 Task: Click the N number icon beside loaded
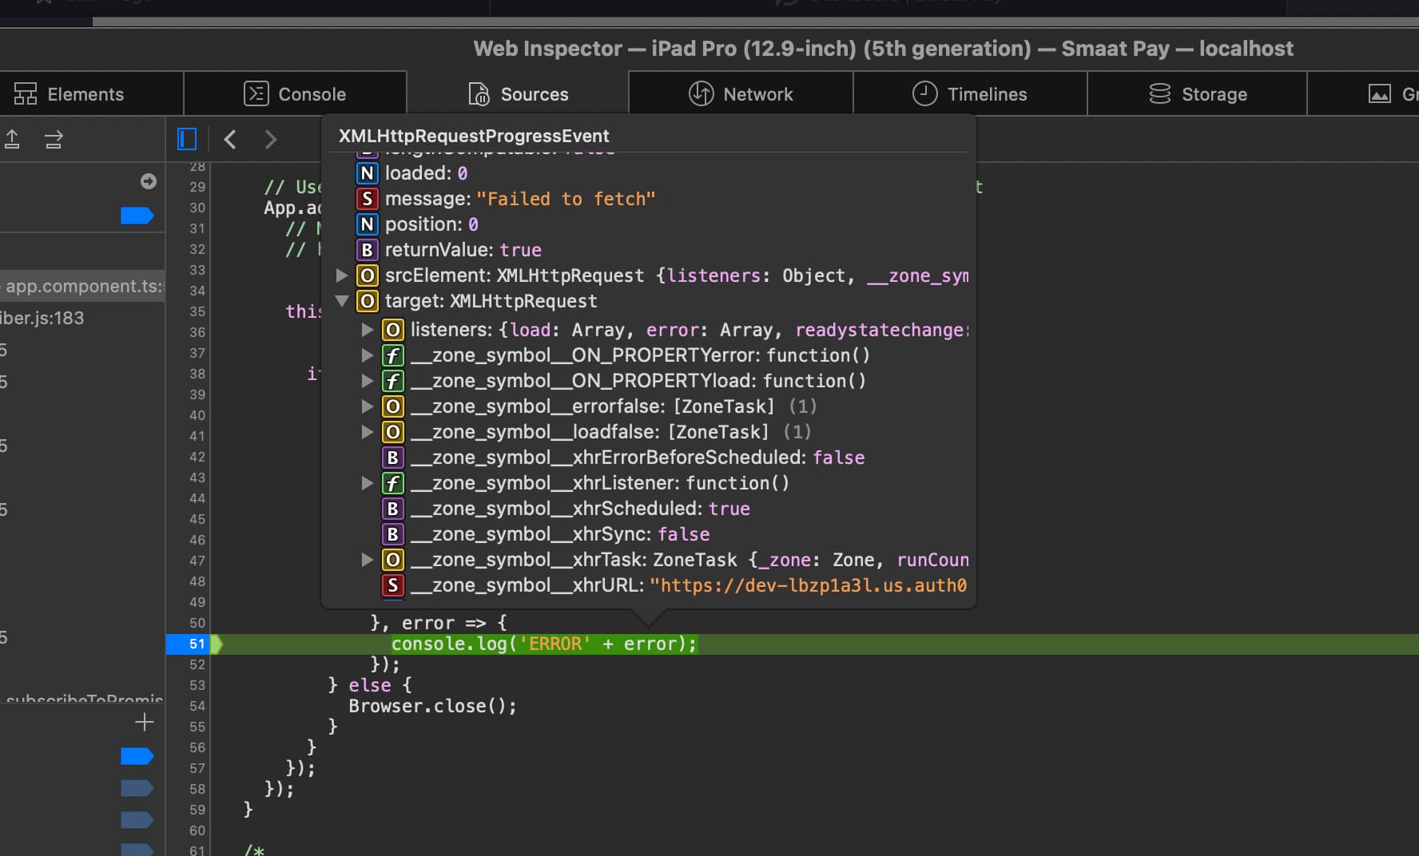367,173
